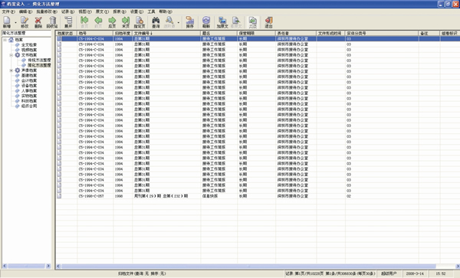Sort by the 归档年度 column header

tap(123, 34)
